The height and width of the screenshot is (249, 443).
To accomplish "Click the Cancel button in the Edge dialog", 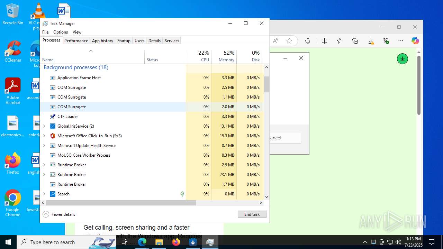I will 285,138.
